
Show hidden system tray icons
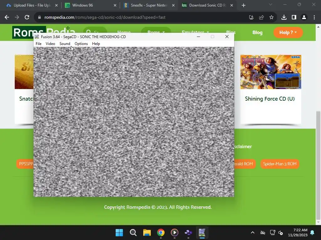[253, 232]
